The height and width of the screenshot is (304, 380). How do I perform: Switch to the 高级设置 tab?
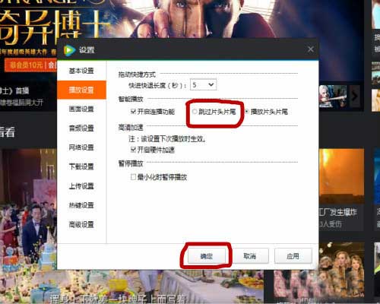[x=81, y=224]
